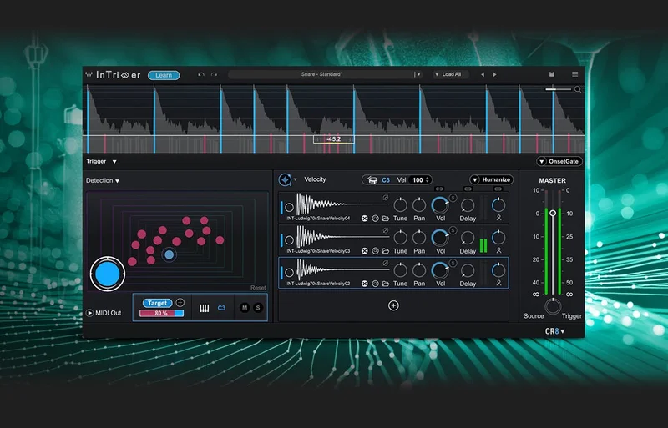The image size is (668, 428).
Task: Solo the target with S button
Action: point(258,308)
